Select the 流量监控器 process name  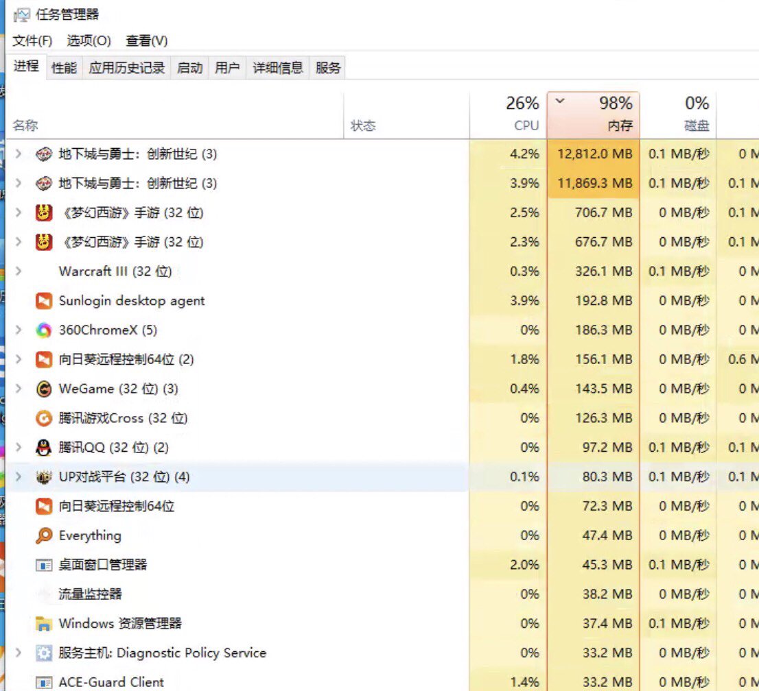tap(90, 594)
